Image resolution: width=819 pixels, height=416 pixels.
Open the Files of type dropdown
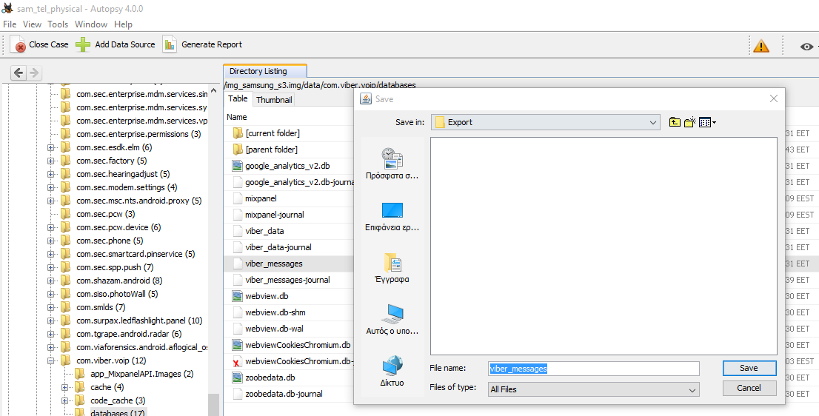(594, 389)
